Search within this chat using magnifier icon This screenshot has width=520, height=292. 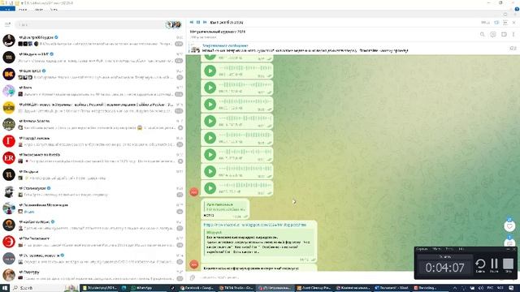[x=482, y=34]
